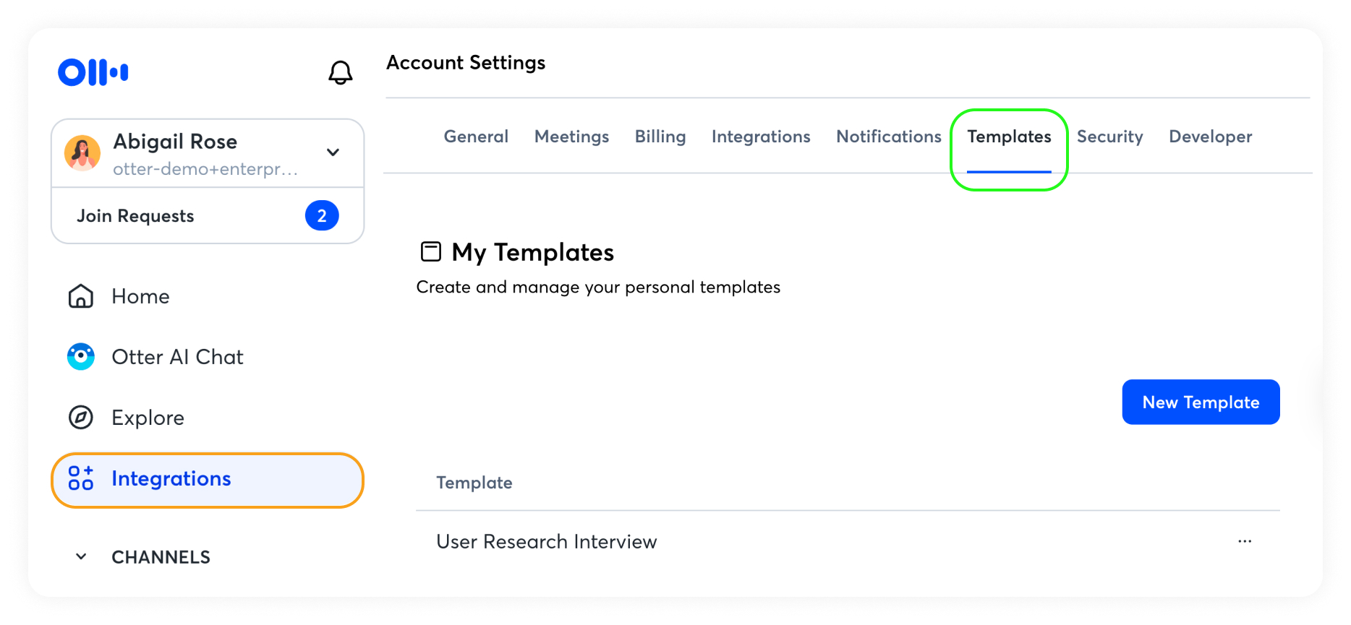Expand the Abigail Rose account dropdown
This screenshot has height=625, width=1351.
pos(333,152)
